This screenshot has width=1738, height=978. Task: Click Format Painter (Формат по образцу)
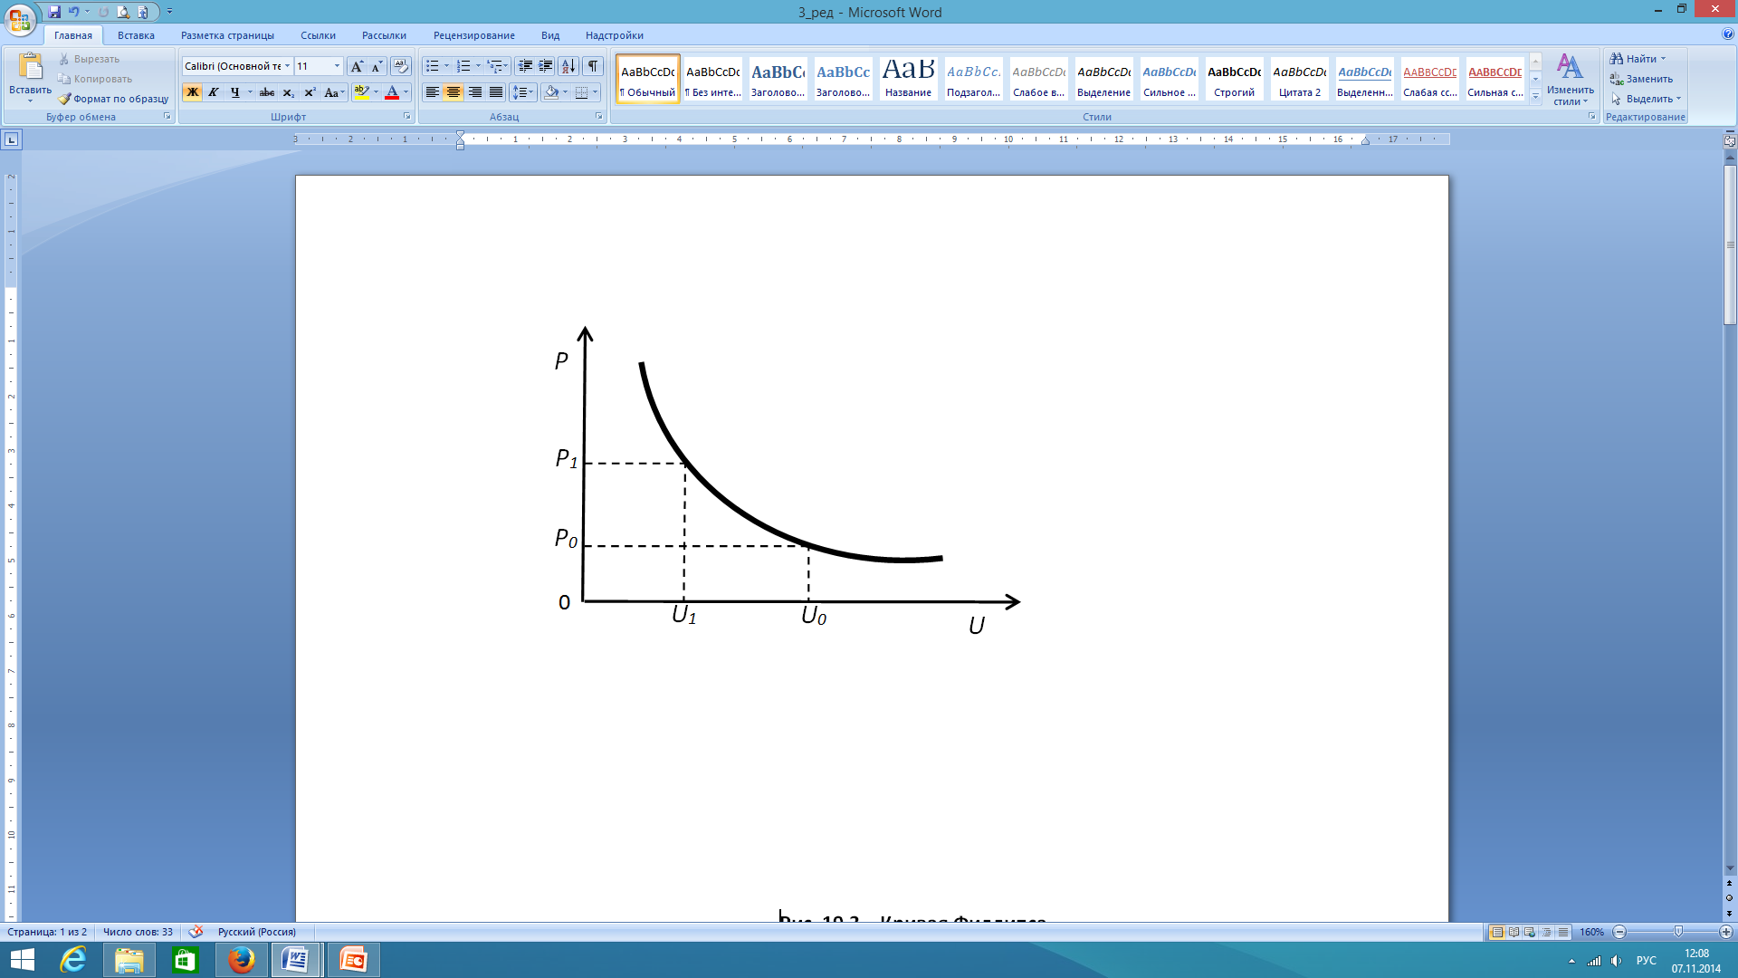coord(113,99)
